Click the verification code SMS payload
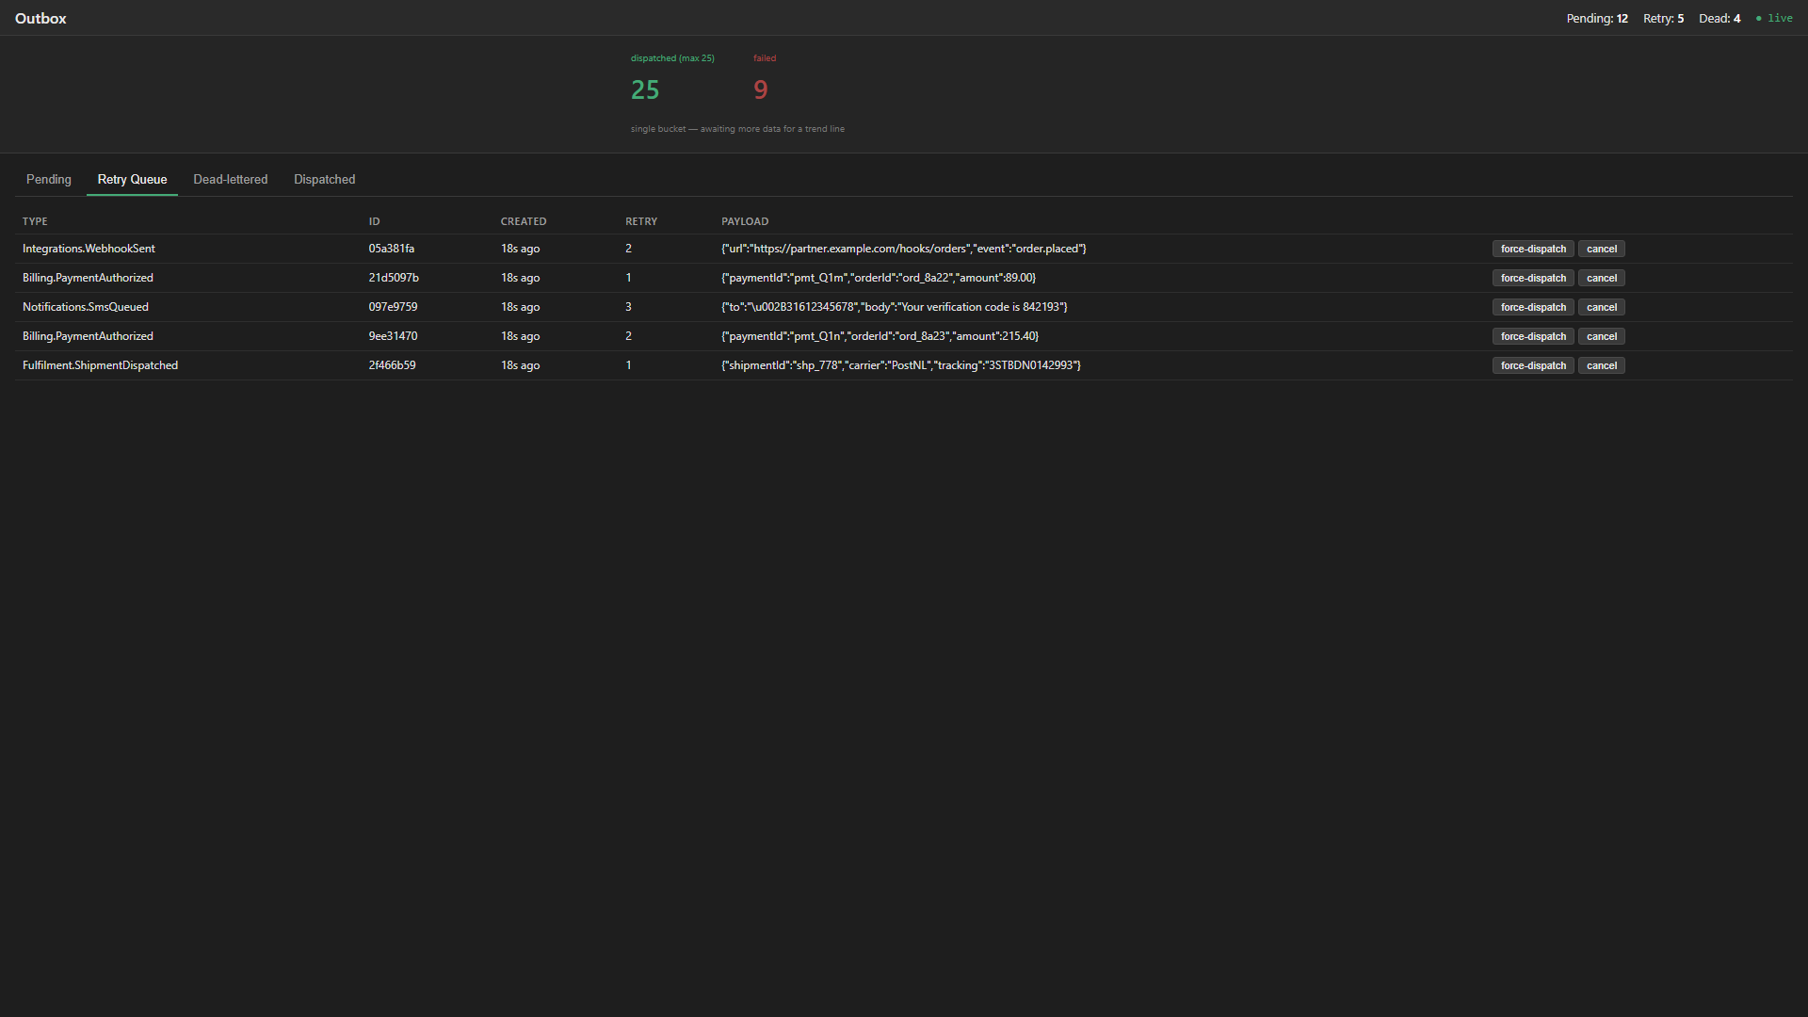 click(895, 307)
